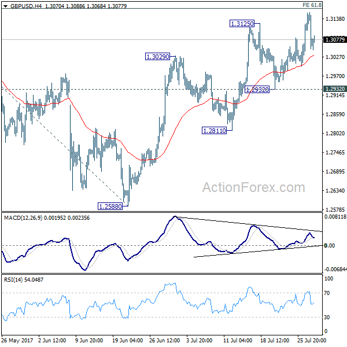Click the 19 Jun 04:00 time label
Screen dimensions: 347x347
[x=127, y=340]
